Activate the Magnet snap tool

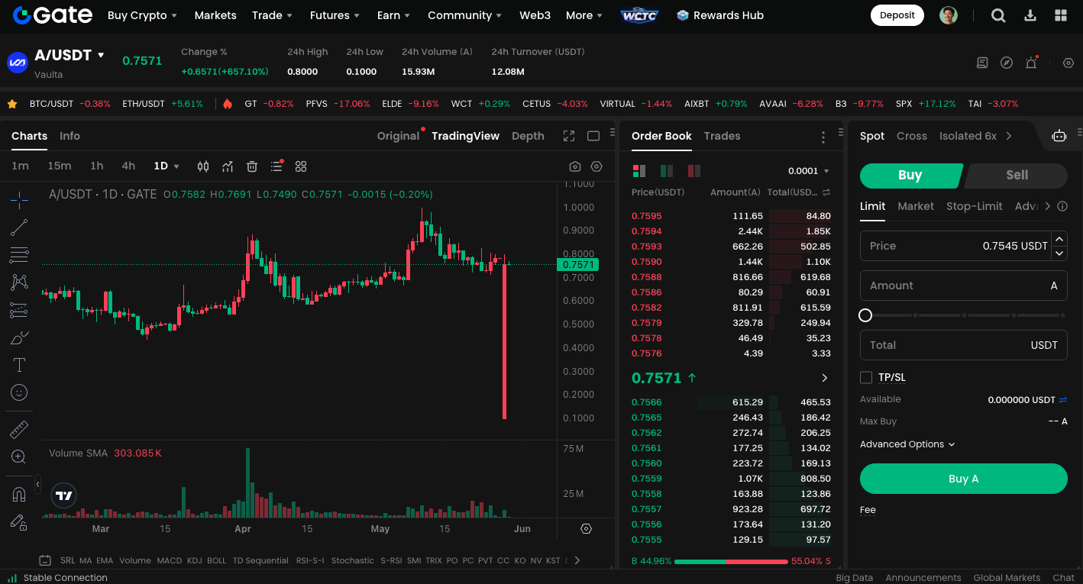(19, 493)
